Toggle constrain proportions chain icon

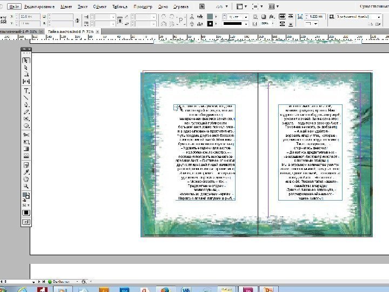77,20
